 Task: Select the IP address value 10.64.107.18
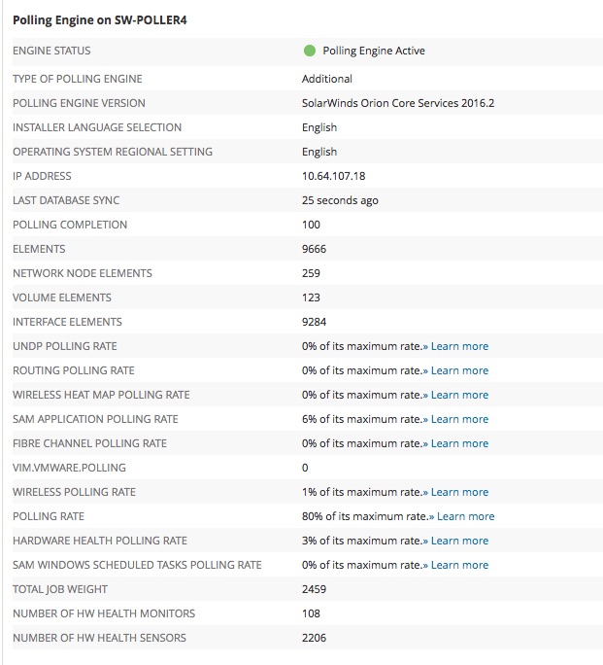point(334,176)
